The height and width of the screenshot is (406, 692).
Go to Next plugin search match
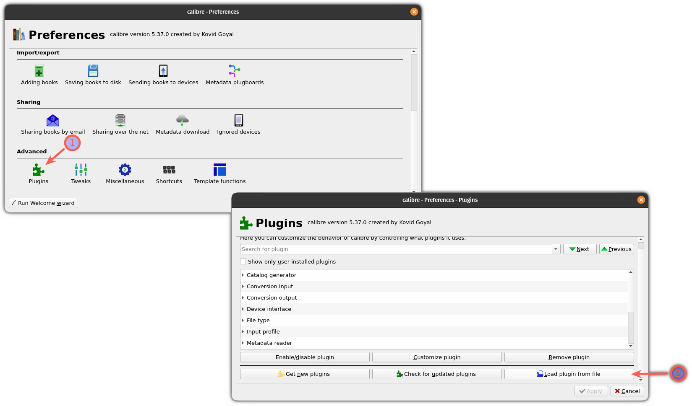580,249
